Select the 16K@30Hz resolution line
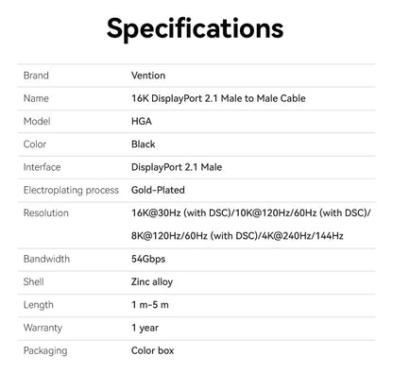Image resolution: width=393 pixels, height=373 pixels. (x=251, y=213)
